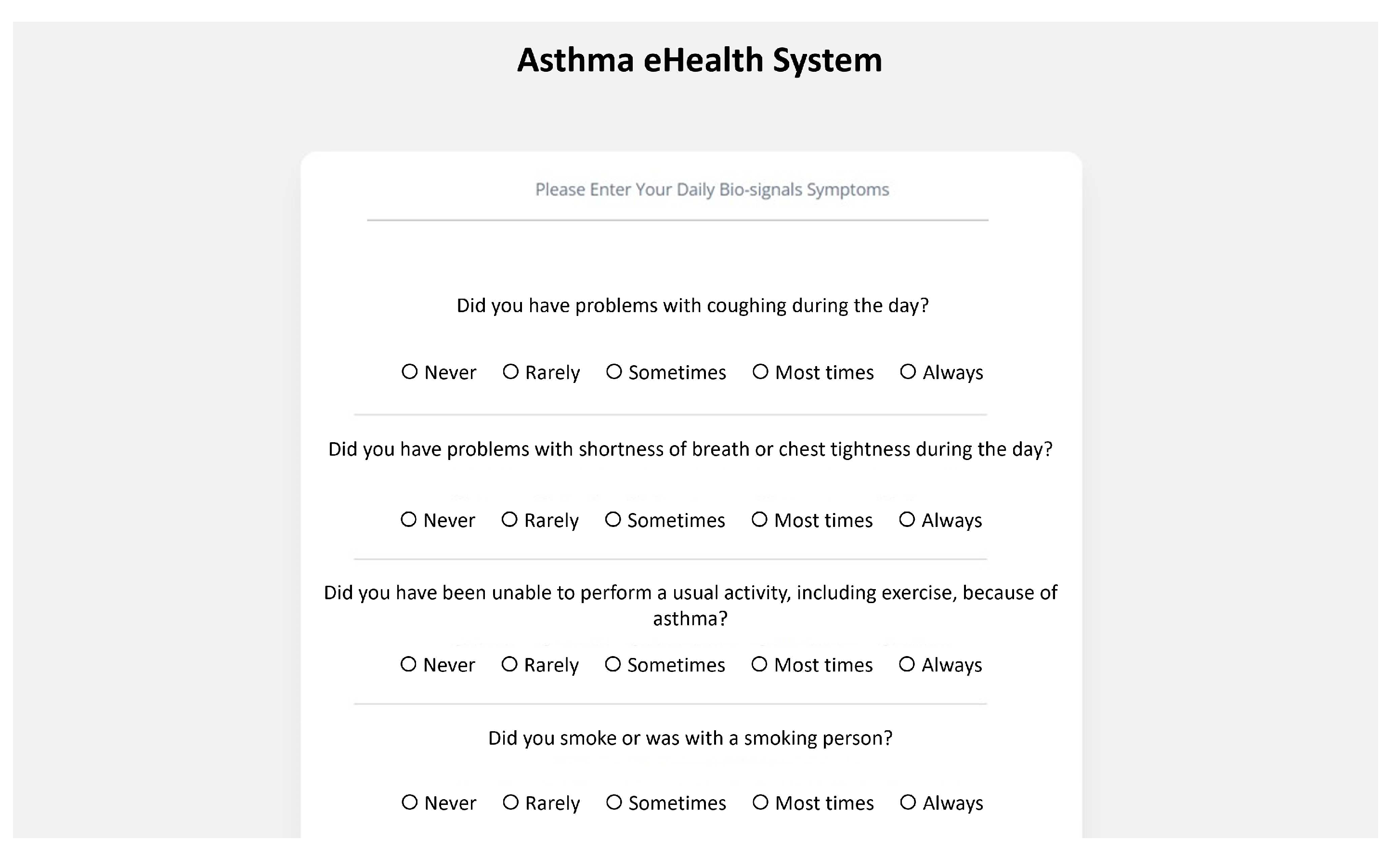Pick Sometimes for the smoking question
Viewport: 1394px width, 855px height.
[x=614, y=802]
